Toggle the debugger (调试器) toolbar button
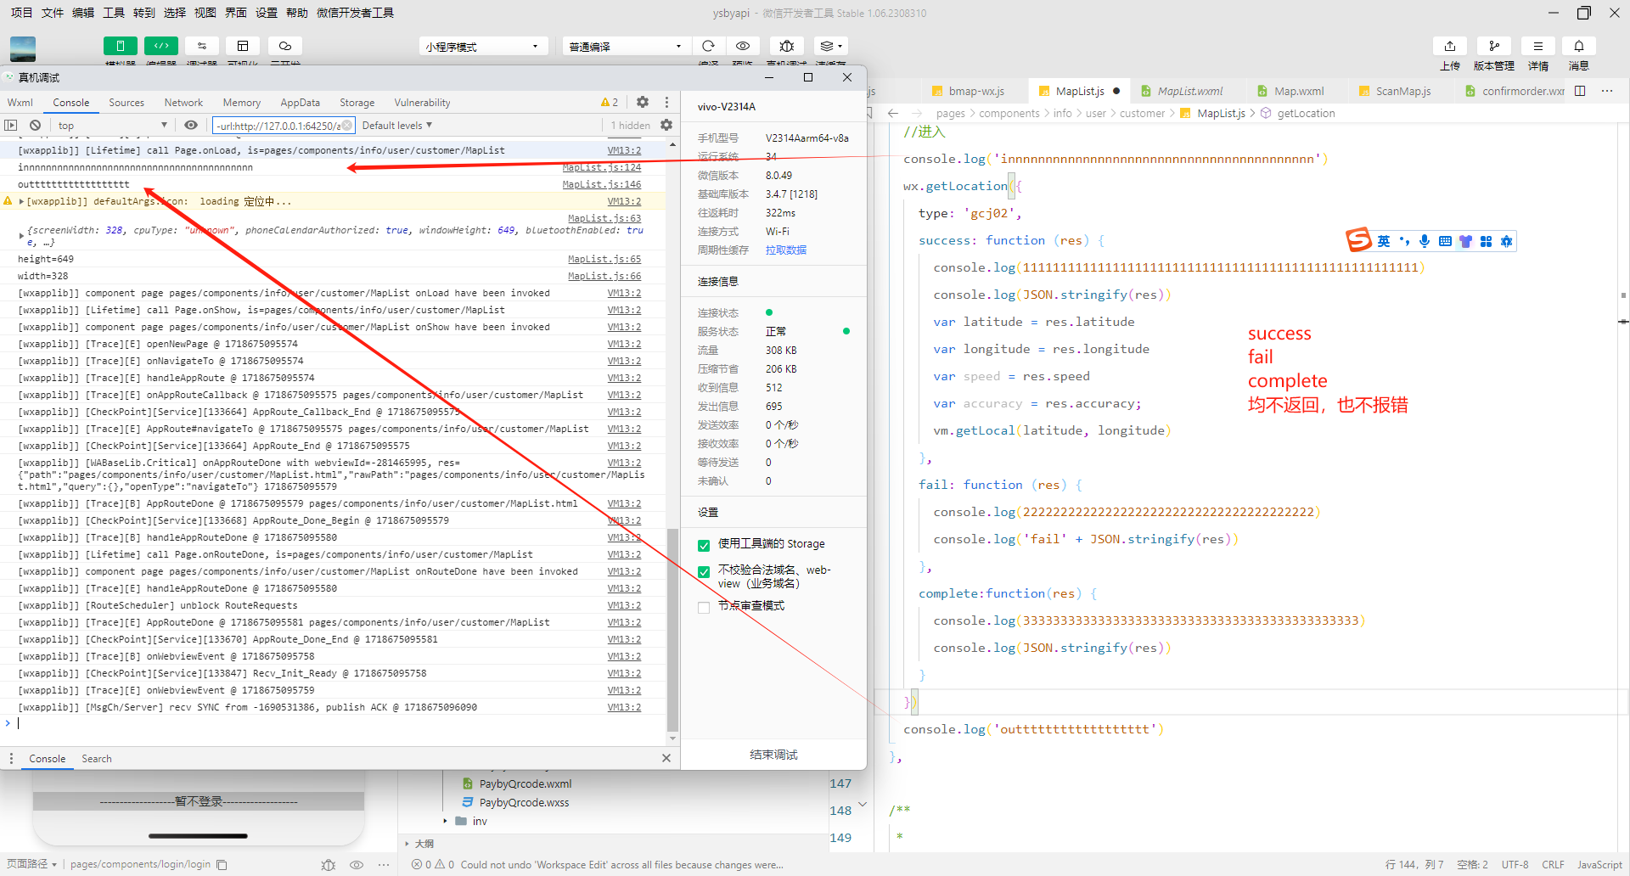Screen dimensions: 1630x876 coord(202,46)
